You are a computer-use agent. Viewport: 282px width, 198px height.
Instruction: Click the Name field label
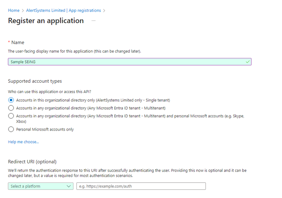pos(18,43)
